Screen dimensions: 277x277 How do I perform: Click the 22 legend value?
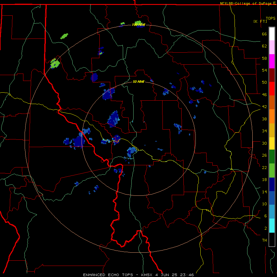pyautogui.click(x=264, y=167)
